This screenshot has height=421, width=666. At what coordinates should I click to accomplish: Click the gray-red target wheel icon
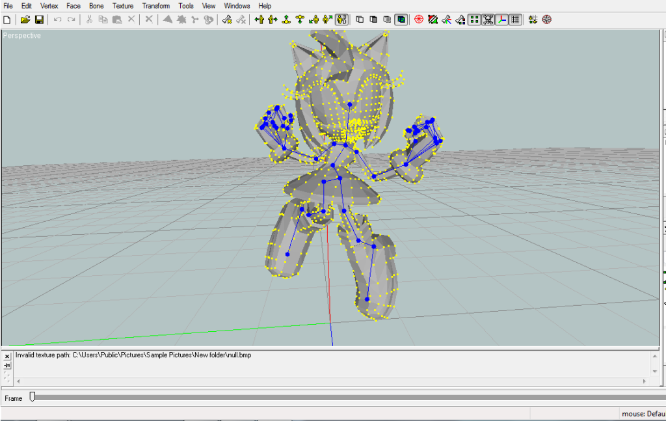[x=546, y=20]
